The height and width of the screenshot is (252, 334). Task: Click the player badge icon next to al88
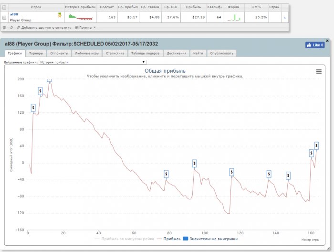click(60, 15)
